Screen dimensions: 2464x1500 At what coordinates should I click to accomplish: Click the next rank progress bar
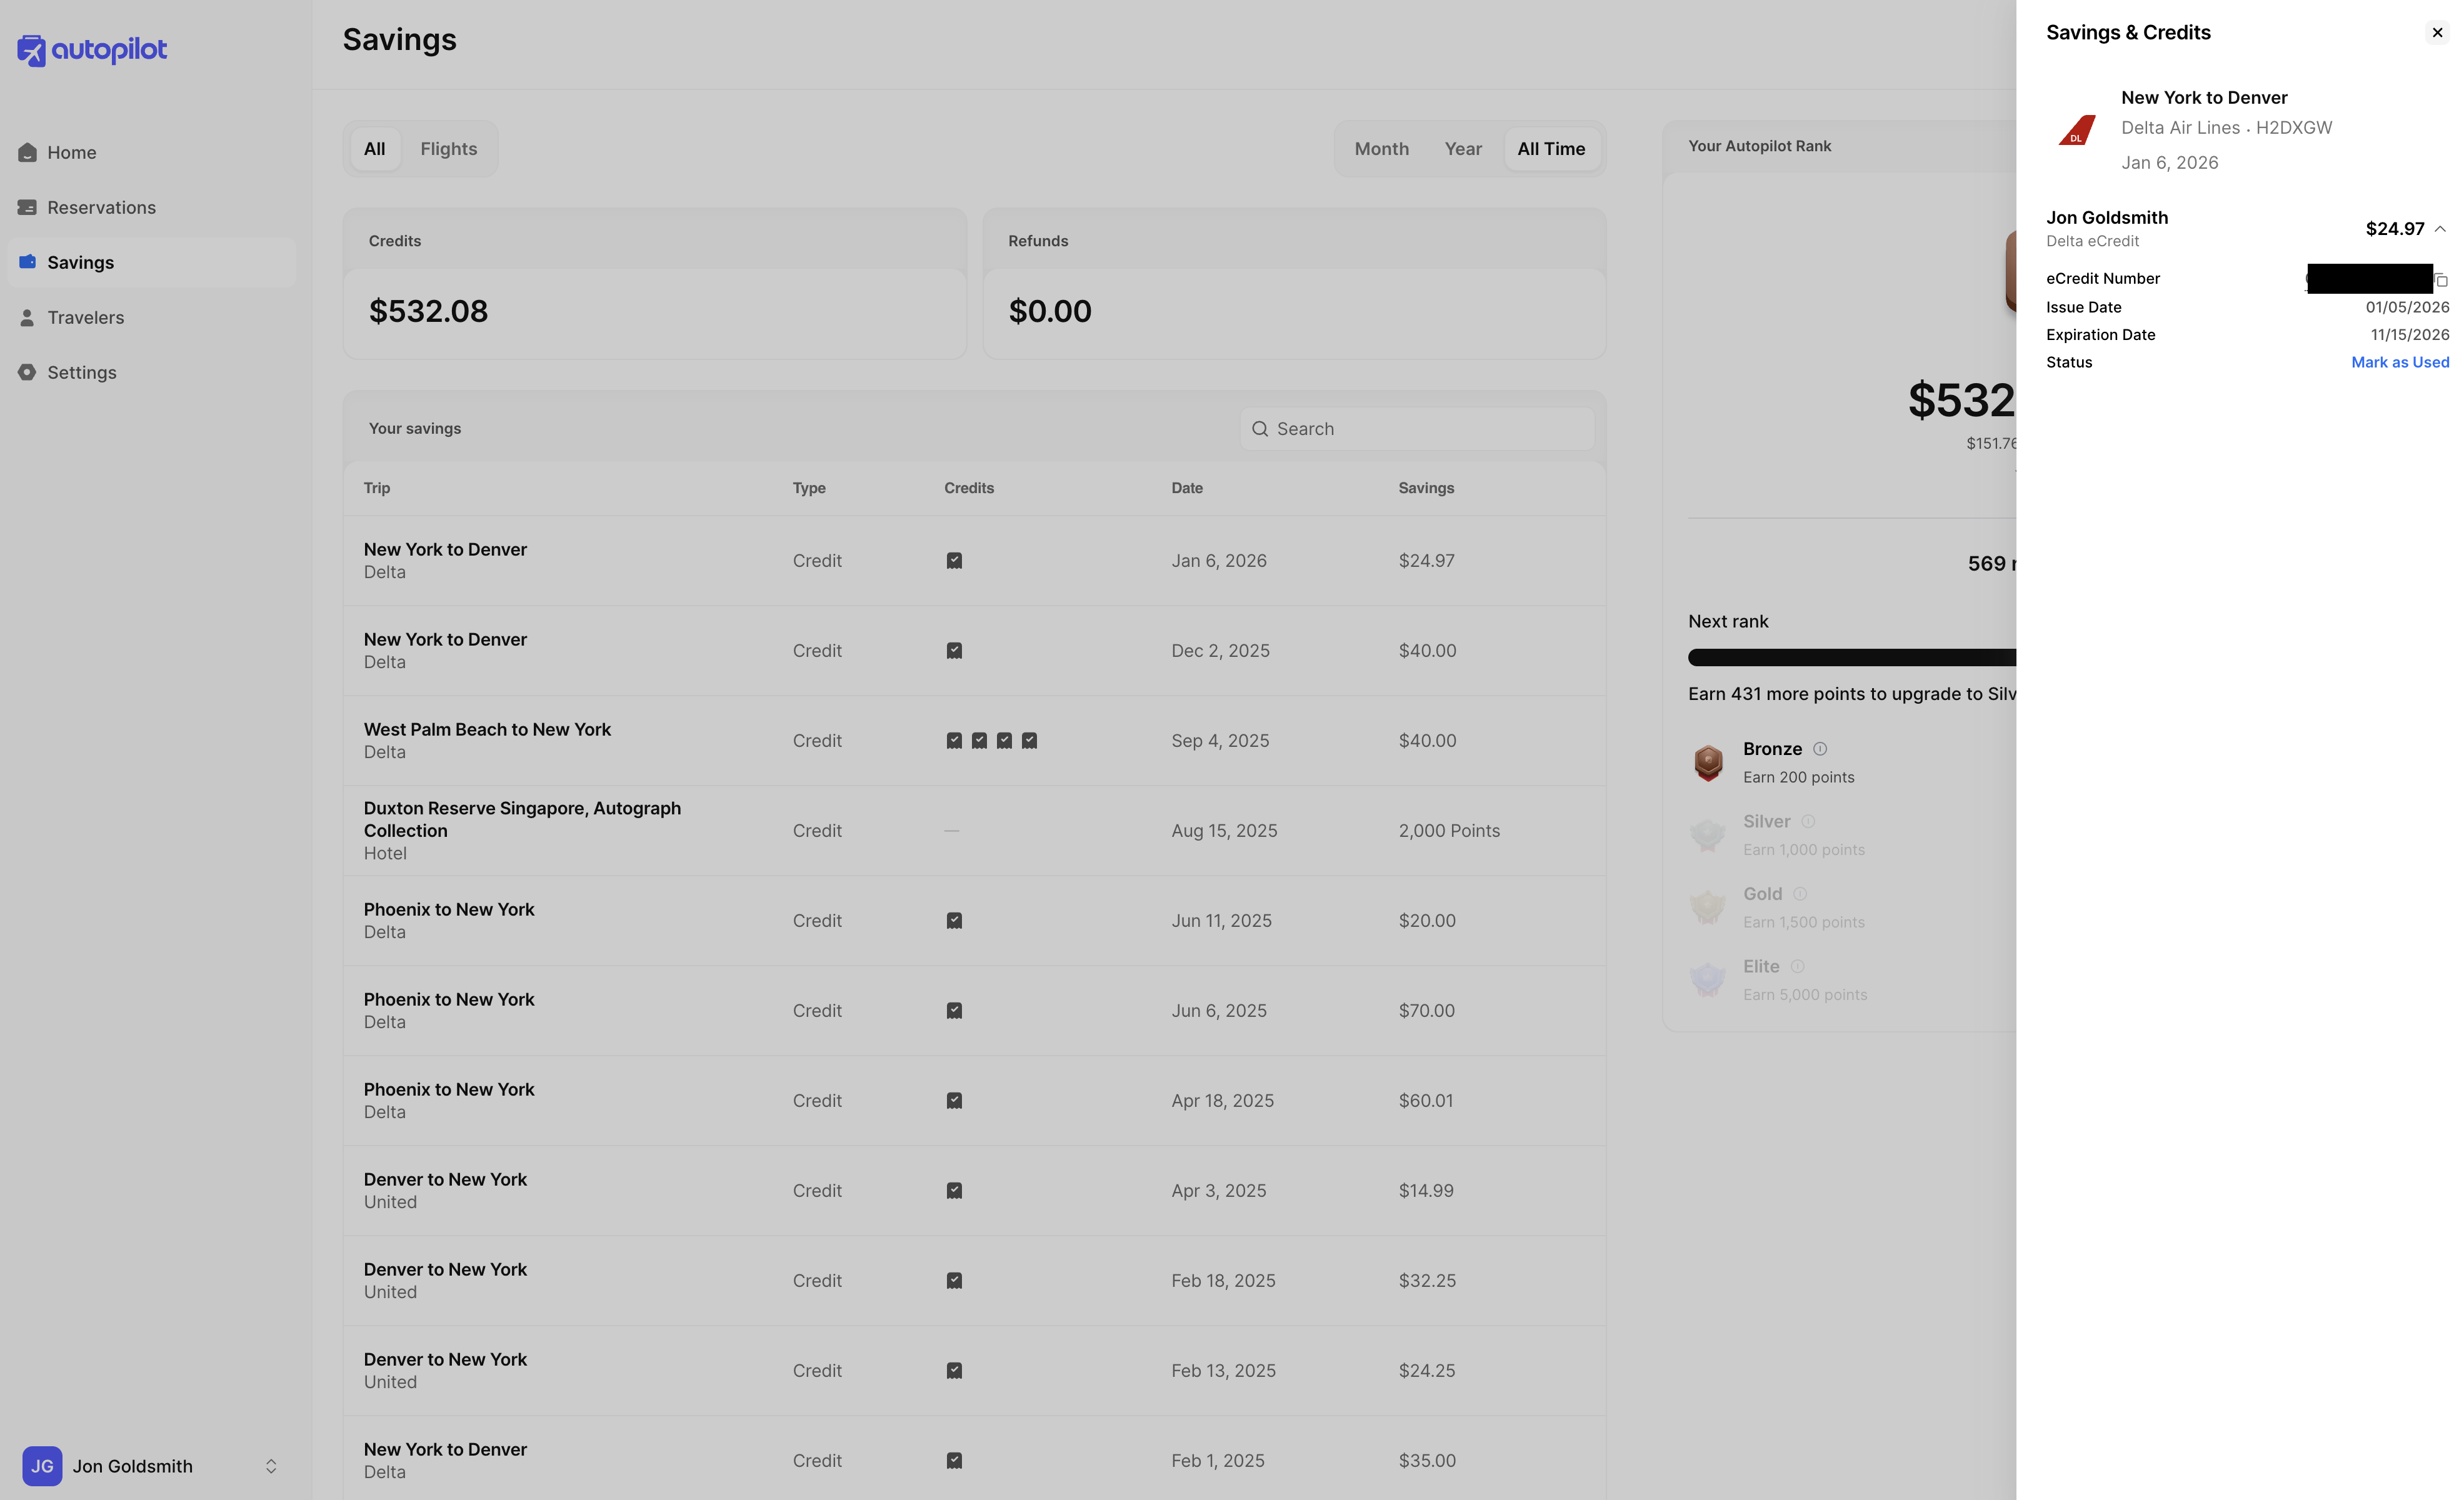1851,657
